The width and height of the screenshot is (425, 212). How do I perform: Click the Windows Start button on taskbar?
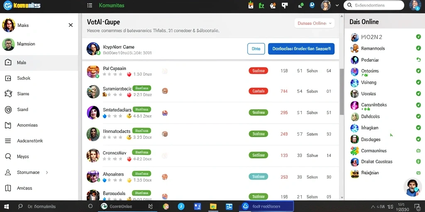[x=6, y=206]
